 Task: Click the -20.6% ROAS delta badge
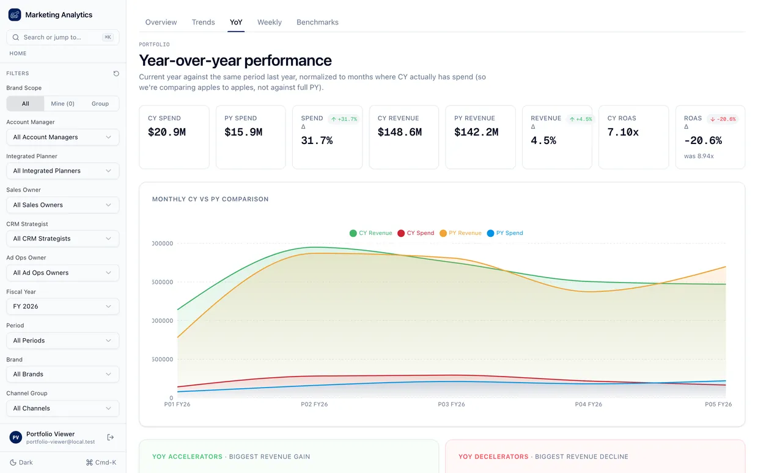coord(723,119)
